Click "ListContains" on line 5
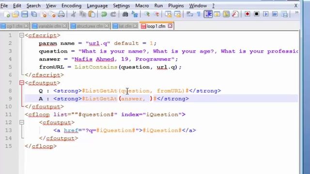Viewport: 310px width, 174px height. [x=96, y=67]
